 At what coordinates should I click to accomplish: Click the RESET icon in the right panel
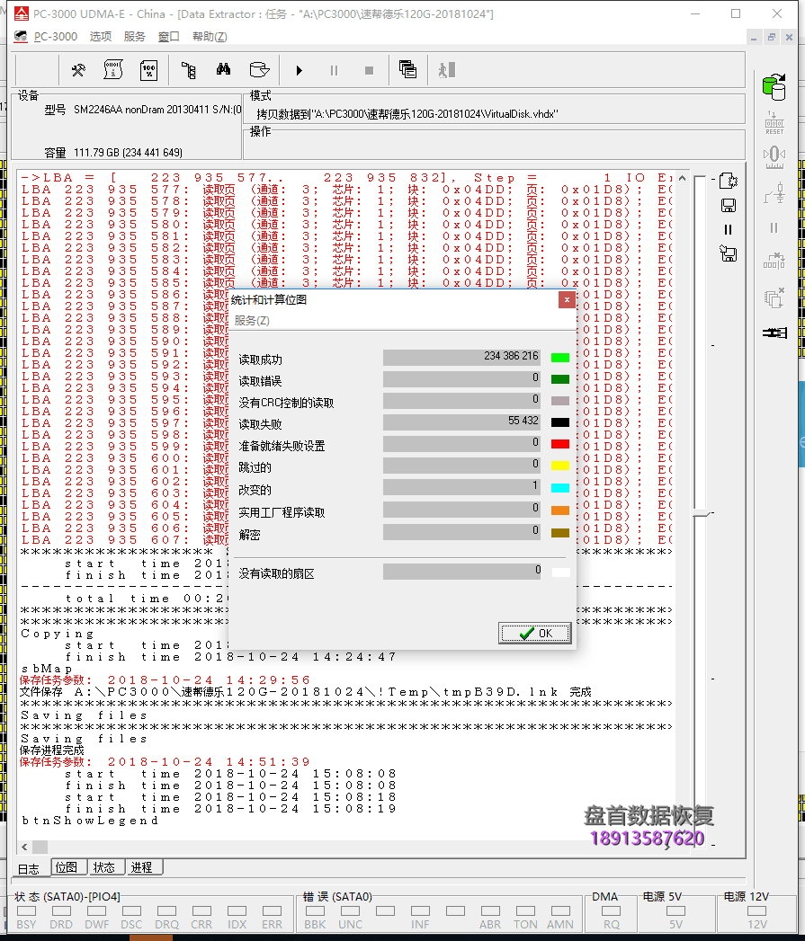[x=774, y=123]
